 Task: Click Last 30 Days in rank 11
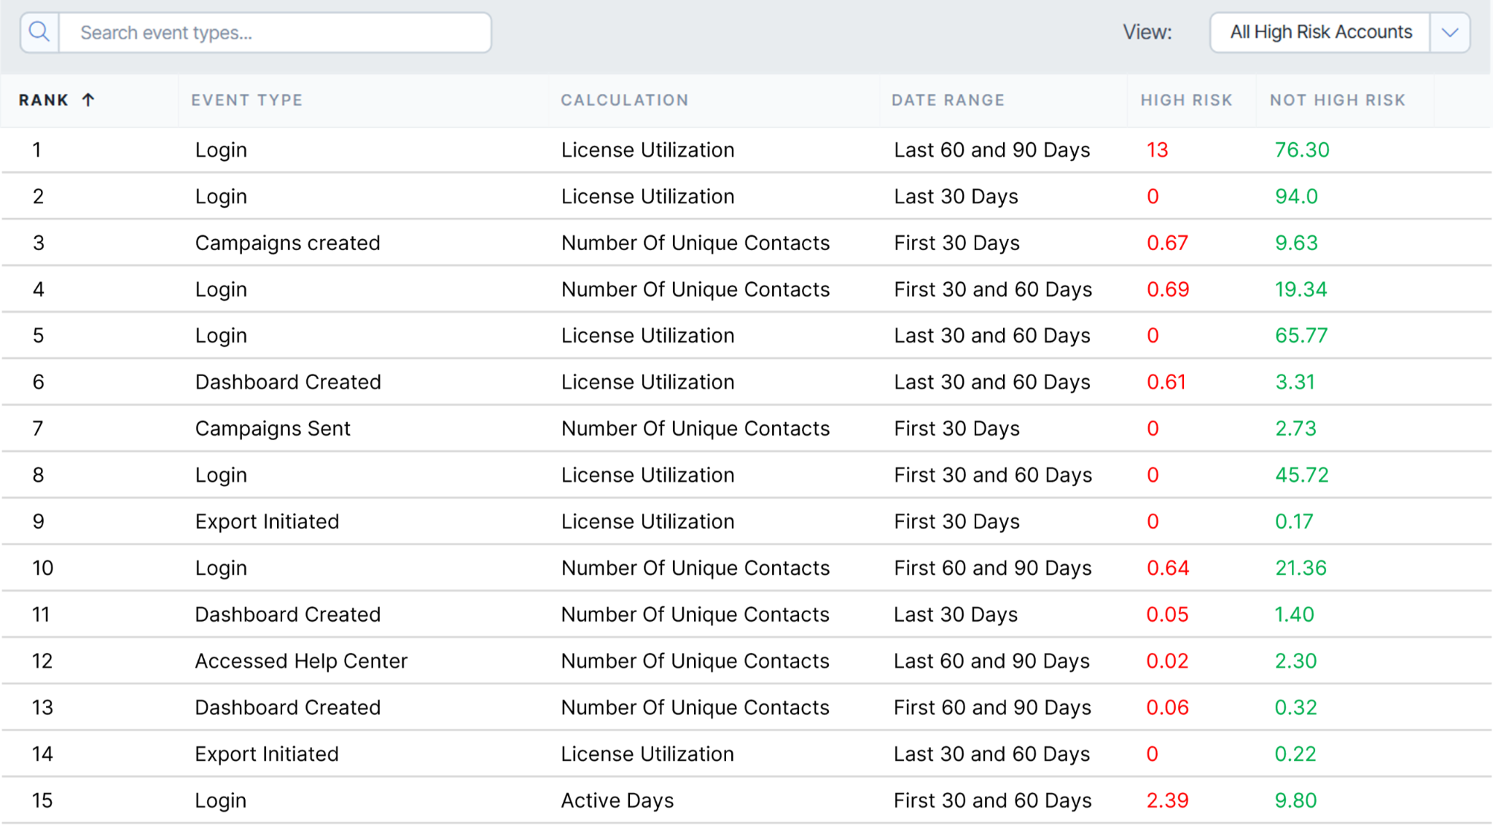[956, 615]
